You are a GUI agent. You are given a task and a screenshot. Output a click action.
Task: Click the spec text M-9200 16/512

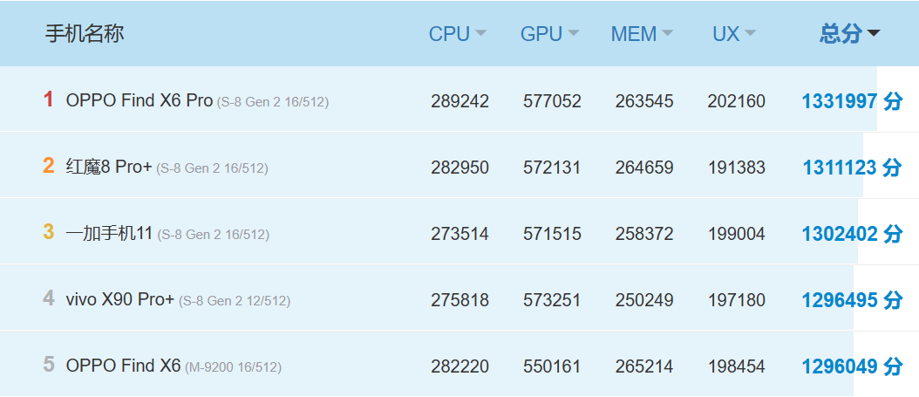tap(234, 367)
